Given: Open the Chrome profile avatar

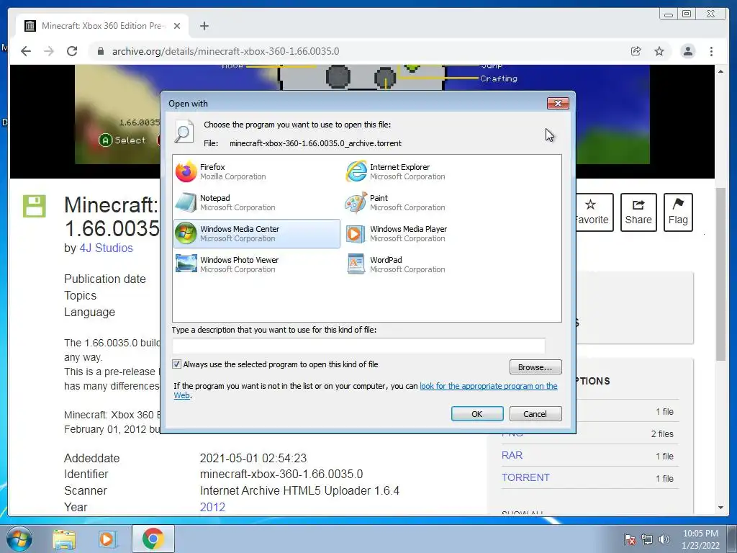Looking at the screenshot, I should point(688,51).
